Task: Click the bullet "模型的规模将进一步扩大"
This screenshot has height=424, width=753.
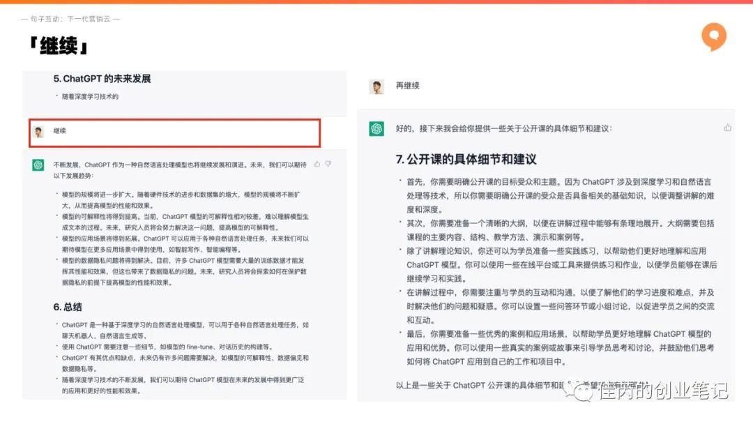Action: [x=181, y=199]
